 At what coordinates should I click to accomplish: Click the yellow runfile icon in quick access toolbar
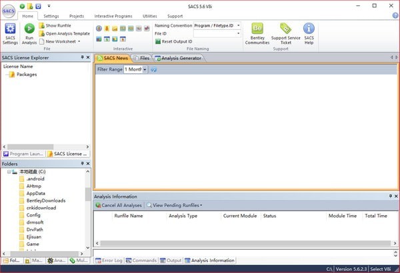[x=30, y=6]
